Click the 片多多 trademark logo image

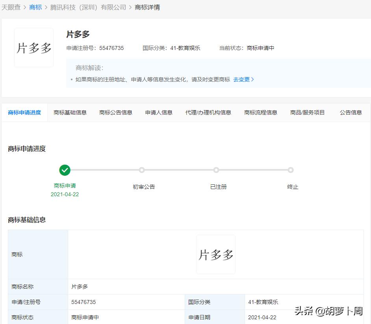(33, 47)
